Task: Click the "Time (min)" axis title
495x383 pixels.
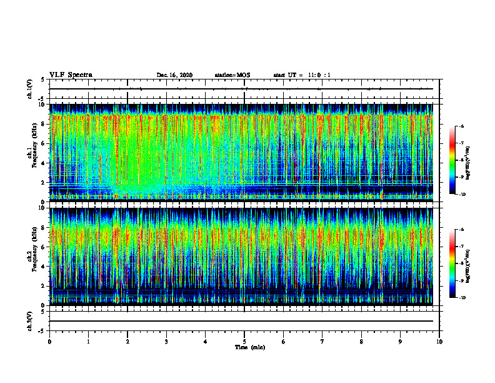Action: (x=250, y=347)
